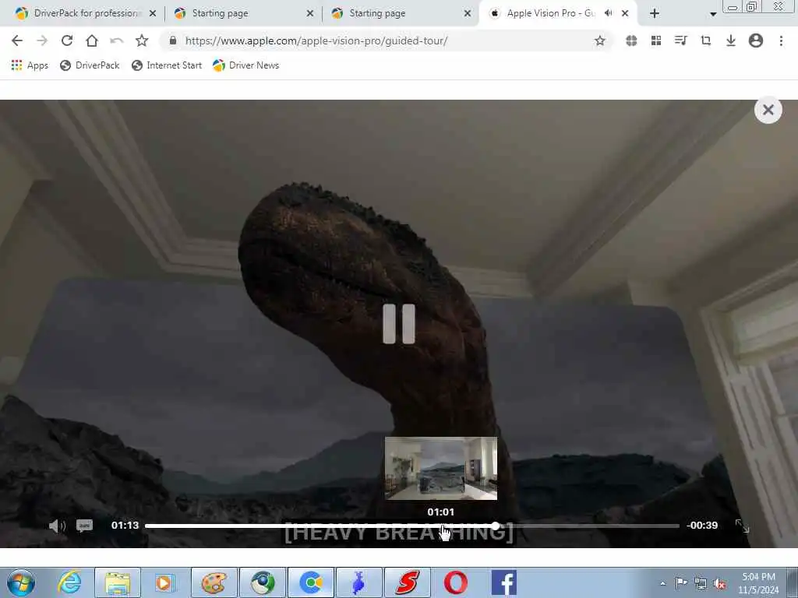Add page to bookmarks with left star

coord(142,40)
